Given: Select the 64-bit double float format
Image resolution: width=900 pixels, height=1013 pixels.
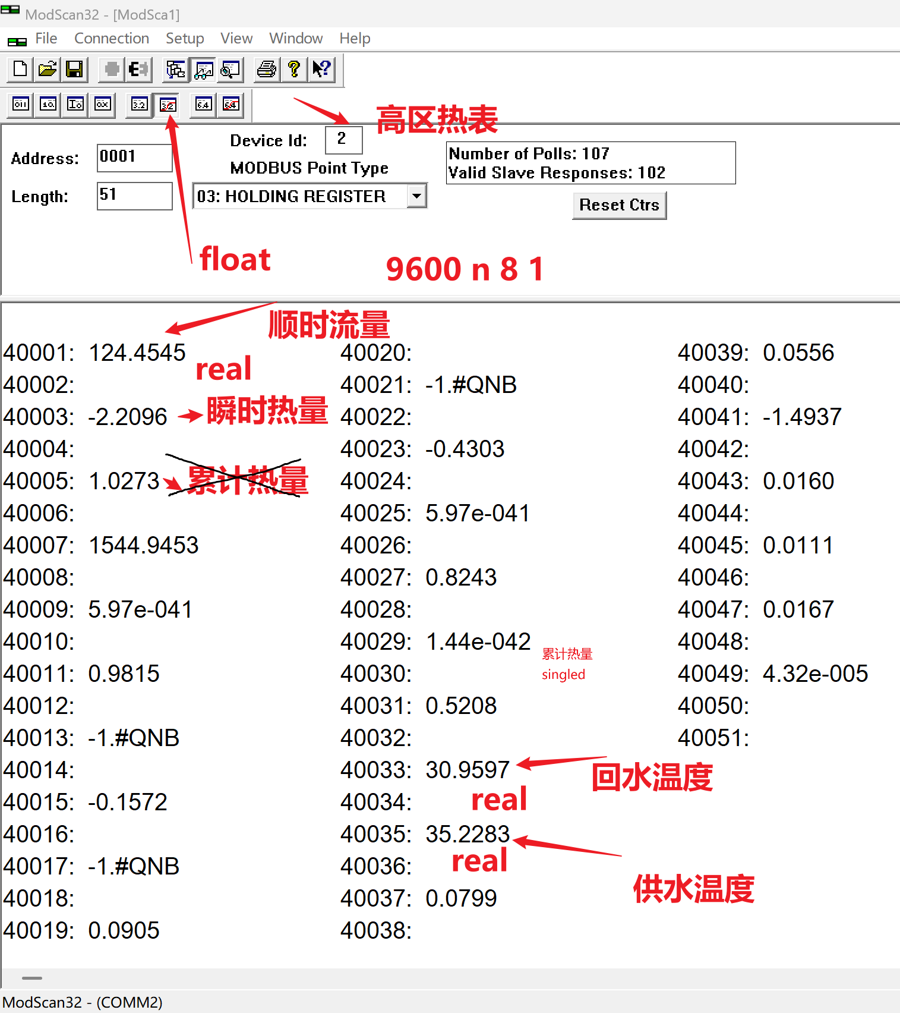Looking at the screenshot, I should coord(204,105).
